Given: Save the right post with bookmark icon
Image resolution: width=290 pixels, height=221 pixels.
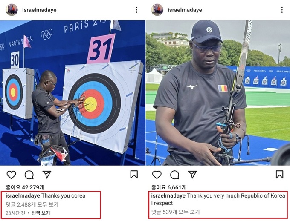Looking at the screenshot, I should pos(279,175).
